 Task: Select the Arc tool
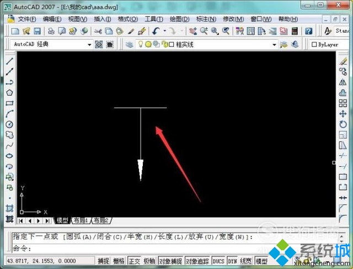(x=9, y=114)
